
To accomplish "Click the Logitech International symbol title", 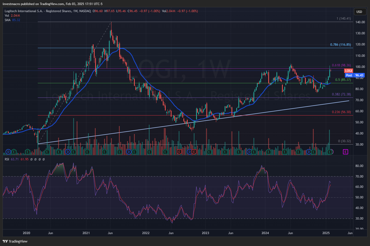I will pos(48,11).
